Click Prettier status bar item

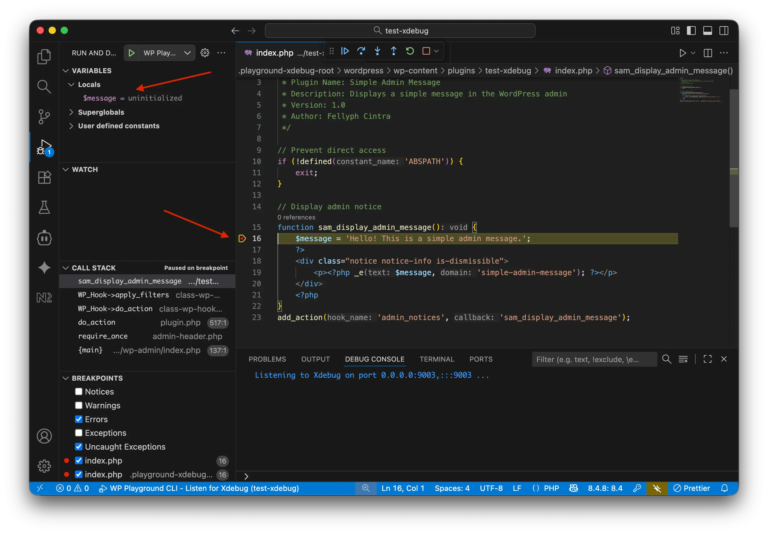pyautogui.click(x=691, y=488)
